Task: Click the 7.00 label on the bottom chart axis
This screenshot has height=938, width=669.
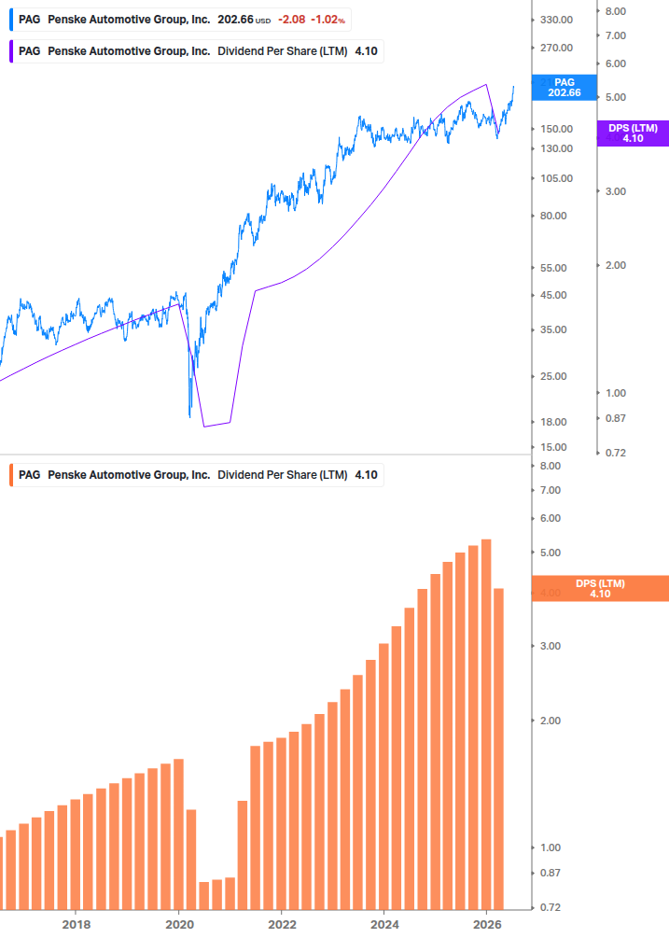Action: [550, 491]
